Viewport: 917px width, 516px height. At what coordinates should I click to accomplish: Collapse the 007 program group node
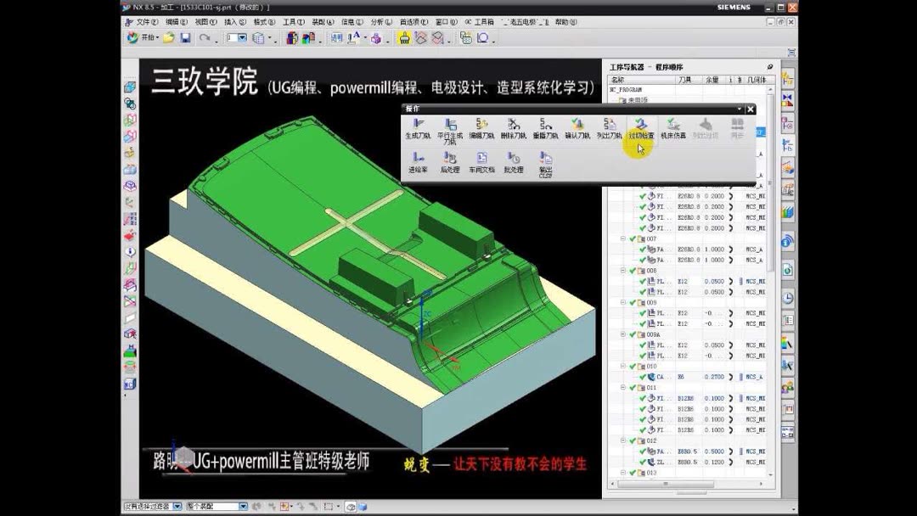click(x=622, y=237)
